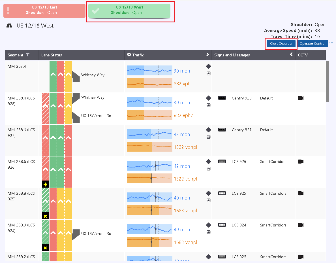
Task: Click Gantry 927 label
Action: coord(241,130)
